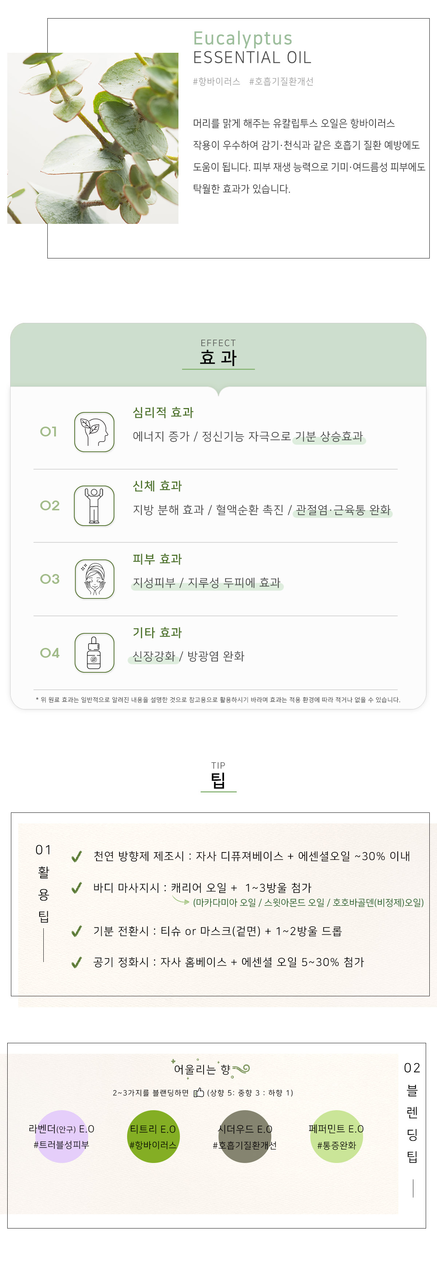Viewport: 437px width, 1274px height.
Task: Click the eucalyptus leaves photo
Action: point(93,138)
